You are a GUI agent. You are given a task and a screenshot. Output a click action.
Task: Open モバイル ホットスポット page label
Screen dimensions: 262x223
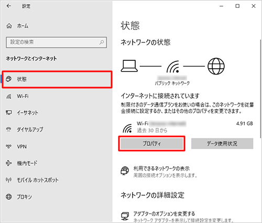[x=38, y=180]
